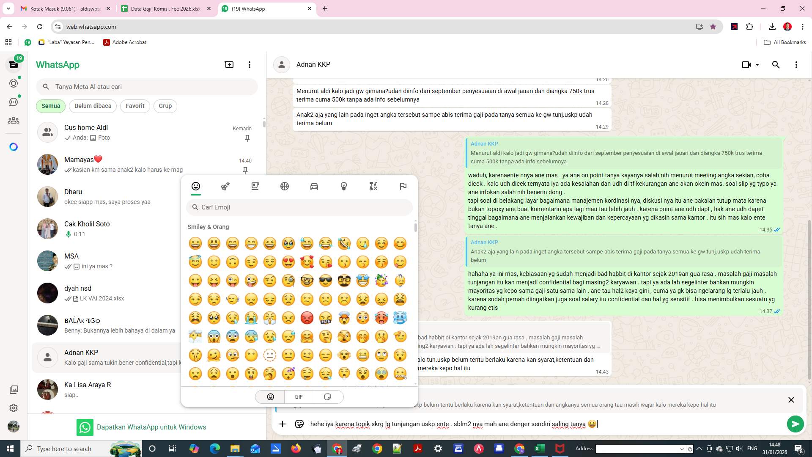The image size is (812, 457).
Task: Open the Status updates sidebar icon
Action: tap(14, 83)
